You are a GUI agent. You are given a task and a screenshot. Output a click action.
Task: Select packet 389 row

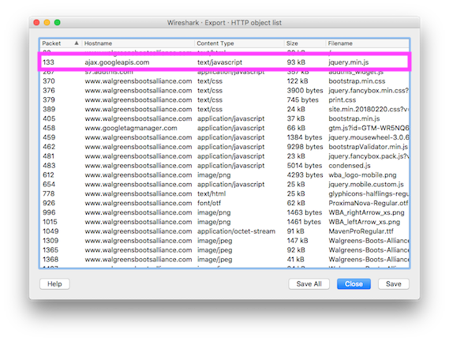(x=224, y=109)
